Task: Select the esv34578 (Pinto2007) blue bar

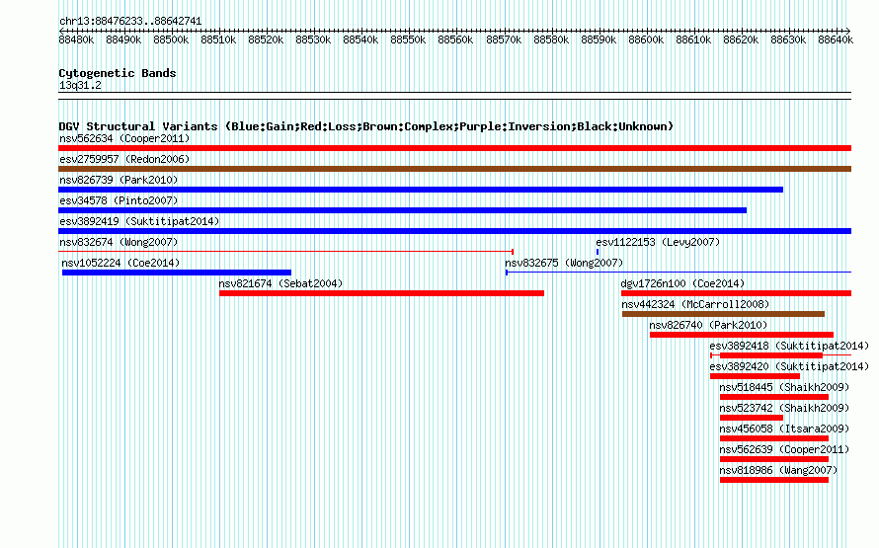Action: click(x=403, y=210)
